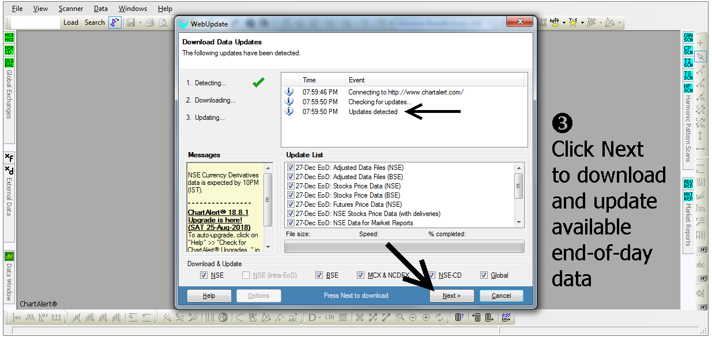Click Update List scrollbar down arrow
The height and width of the screenshot is (337, 712).
pyautogui.click(x=519, y=222)
